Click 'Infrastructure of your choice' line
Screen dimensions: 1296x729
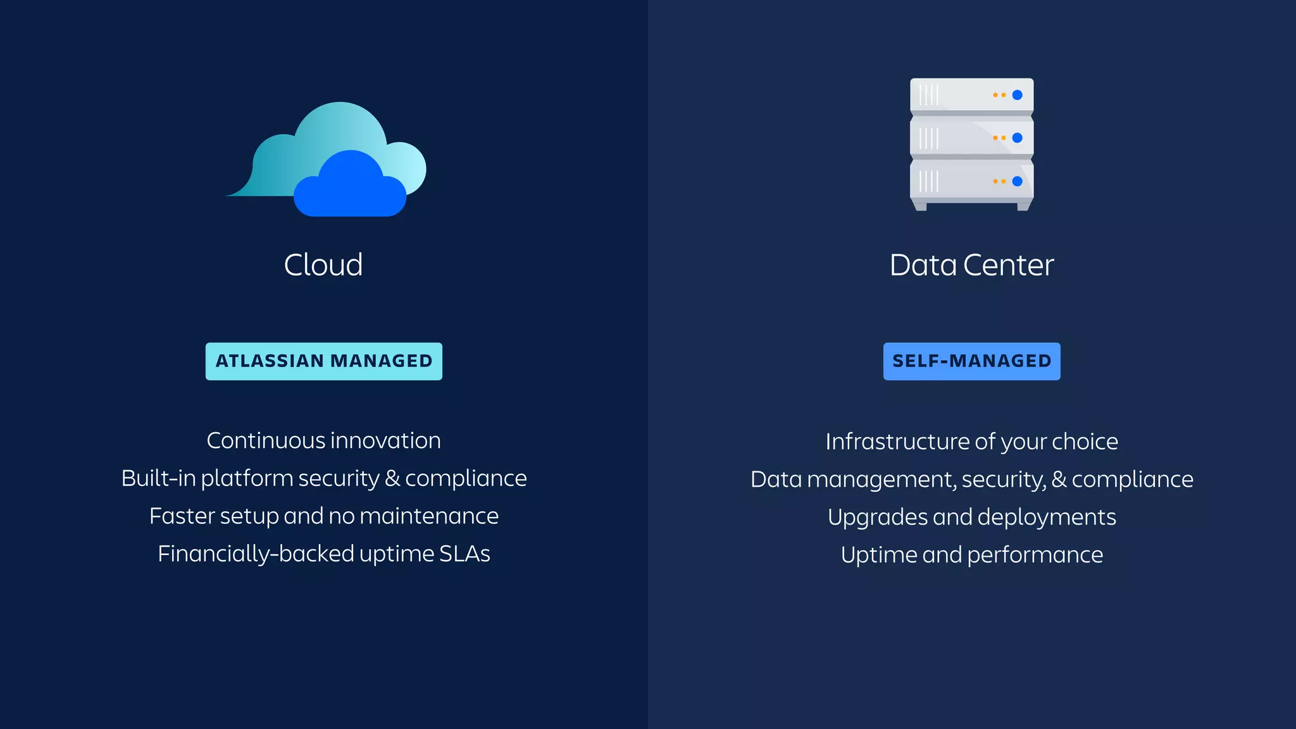[972, 442]
